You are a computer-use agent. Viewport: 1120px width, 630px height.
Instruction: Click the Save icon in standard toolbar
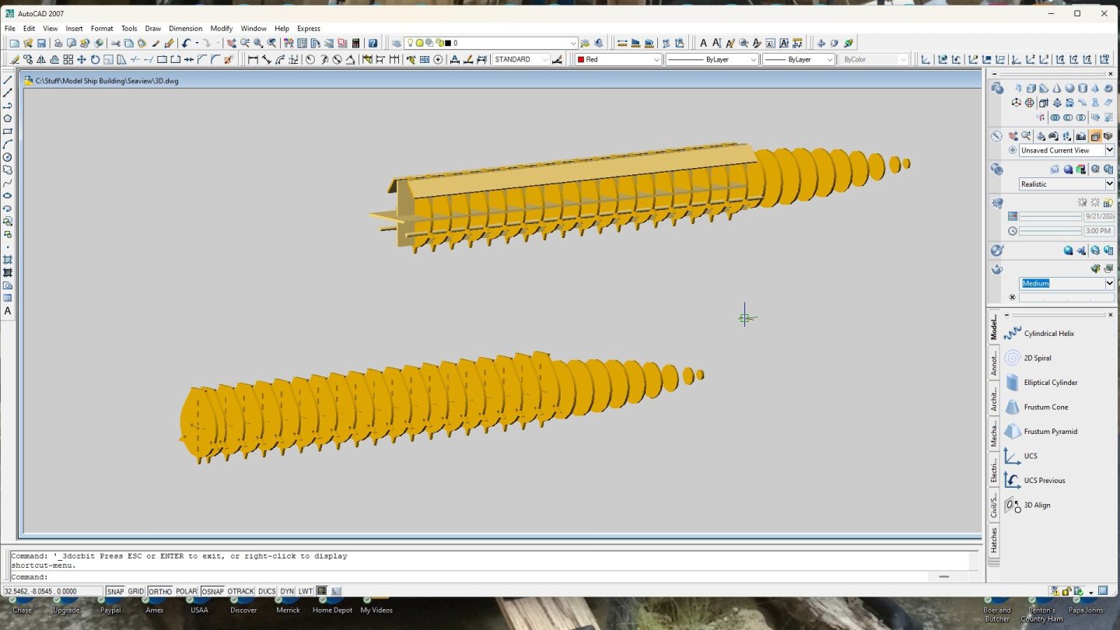pyautogui.click(x=41, y=44)
